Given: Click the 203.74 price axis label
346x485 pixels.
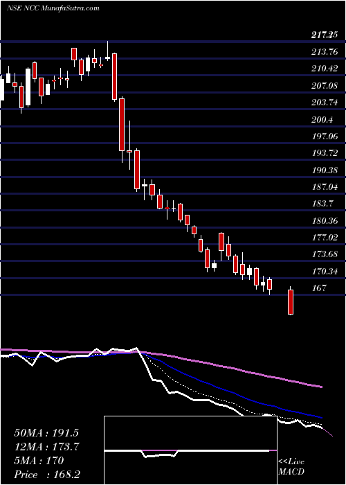Looking at the screenshot, I should 325,103.
